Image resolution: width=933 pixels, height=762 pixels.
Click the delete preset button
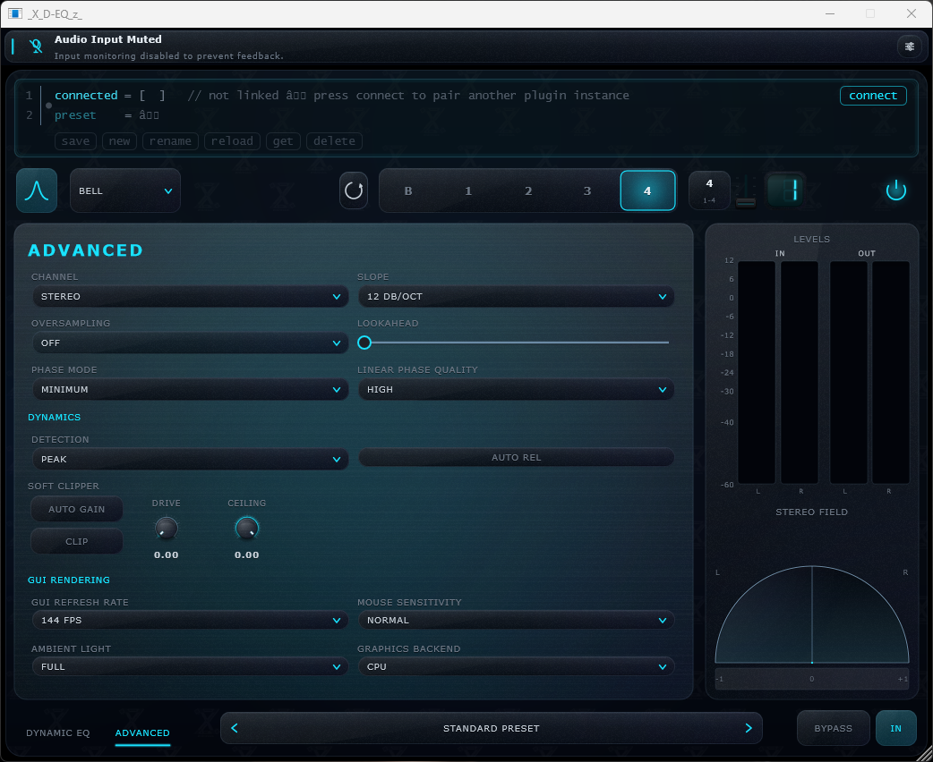[334, 141]
